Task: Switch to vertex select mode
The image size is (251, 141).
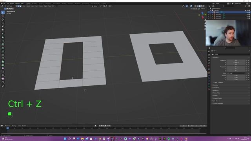Action: (x=16, y=6)
